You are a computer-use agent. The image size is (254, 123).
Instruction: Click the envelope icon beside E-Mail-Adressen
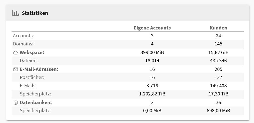16,69
